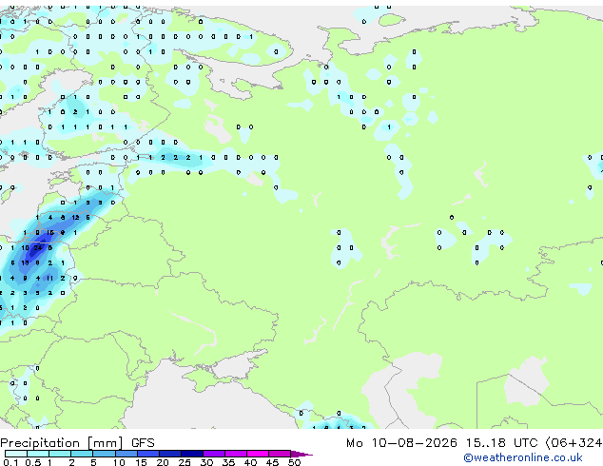This screenshot has height=466, width=603.
Task: Click the 'Precipitation [mm]' title text
Action: [x=62, y=443]
